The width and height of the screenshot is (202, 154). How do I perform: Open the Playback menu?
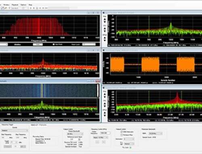point(15,5)
